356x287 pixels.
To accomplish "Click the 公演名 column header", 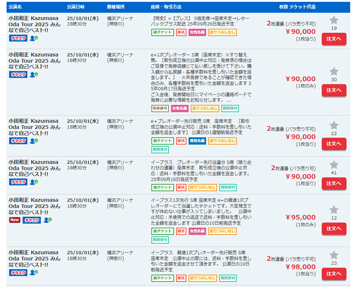I will click(15, 7).
